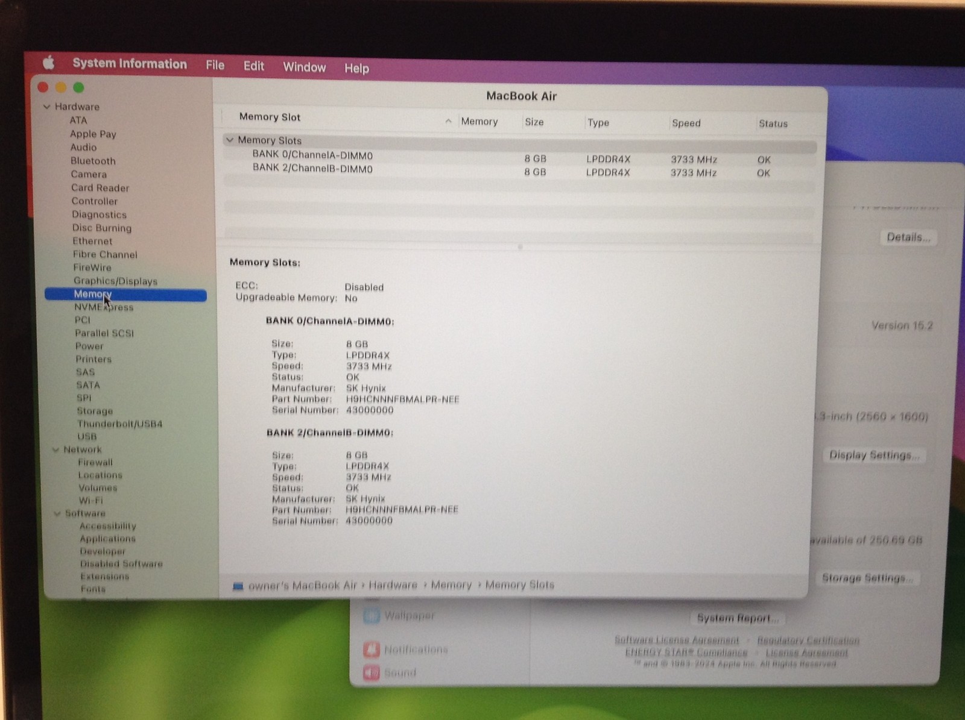The image size is (965, 720).
Task: Open Display Settings in background window
Action: (x=874, y=455)
